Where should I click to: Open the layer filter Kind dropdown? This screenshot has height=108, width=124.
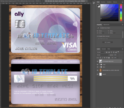coord(101,52)
